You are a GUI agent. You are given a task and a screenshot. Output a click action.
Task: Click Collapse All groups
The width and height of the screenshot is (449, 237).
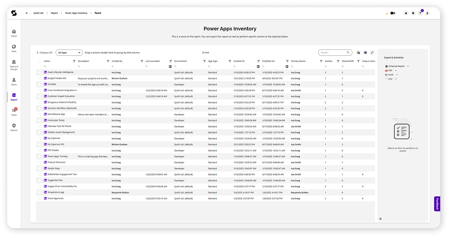44,53
